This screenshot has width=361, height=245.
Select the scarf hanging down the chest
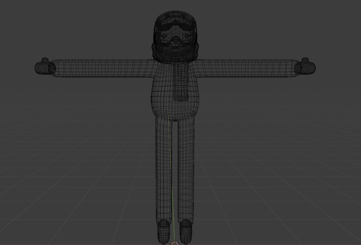[181, 82]
